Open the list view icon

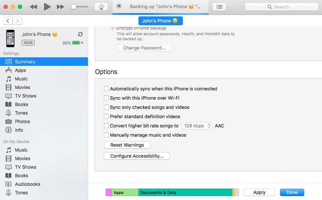219,7
